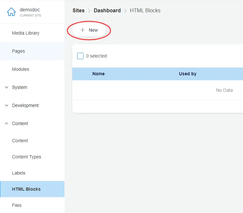This screenshot has width=243, height=213.
Task: Open Content Types in the sidebar
Action: [x=27, y=157]
